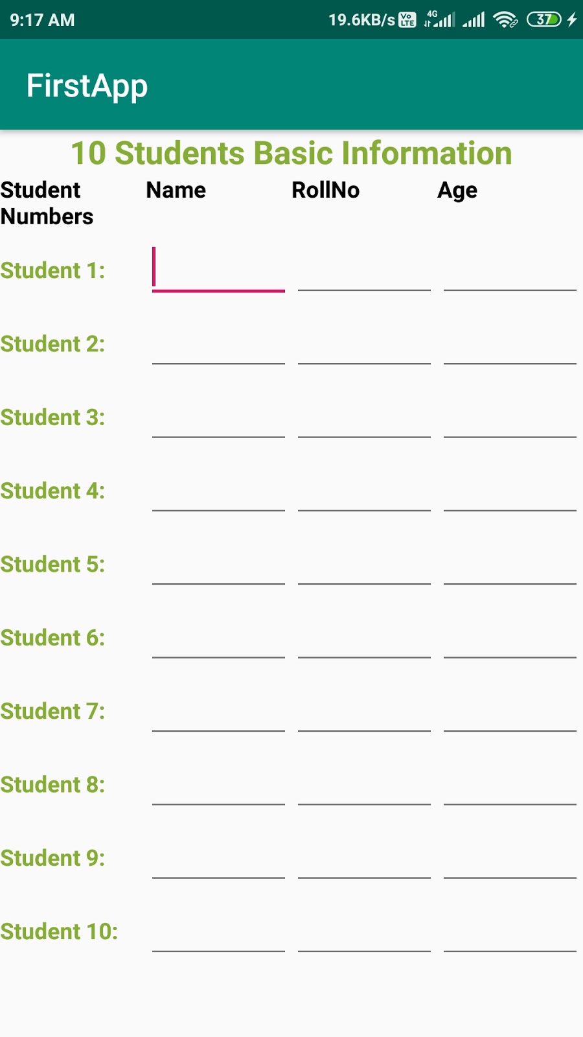Click Student 6 Age input field
583x1037 pixels.
(x=510, y=648)
